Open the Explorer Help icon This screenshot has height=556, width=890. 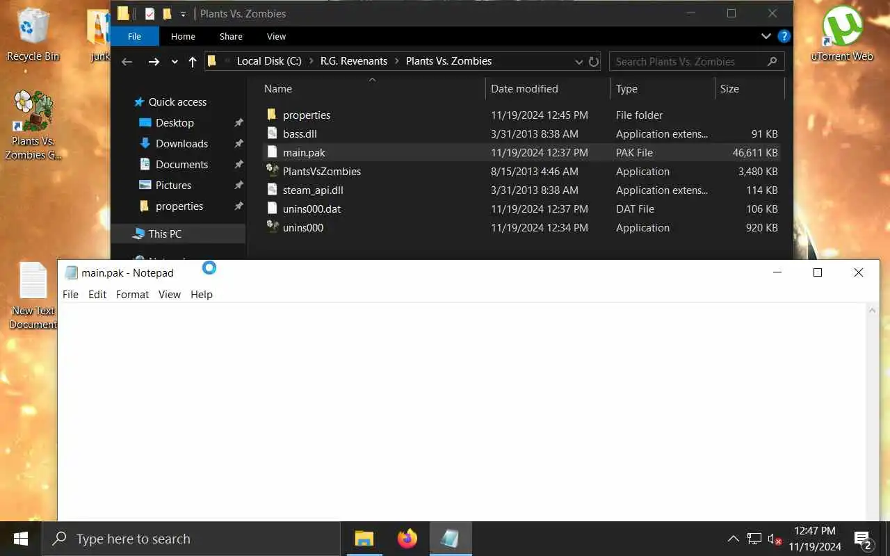784,36
